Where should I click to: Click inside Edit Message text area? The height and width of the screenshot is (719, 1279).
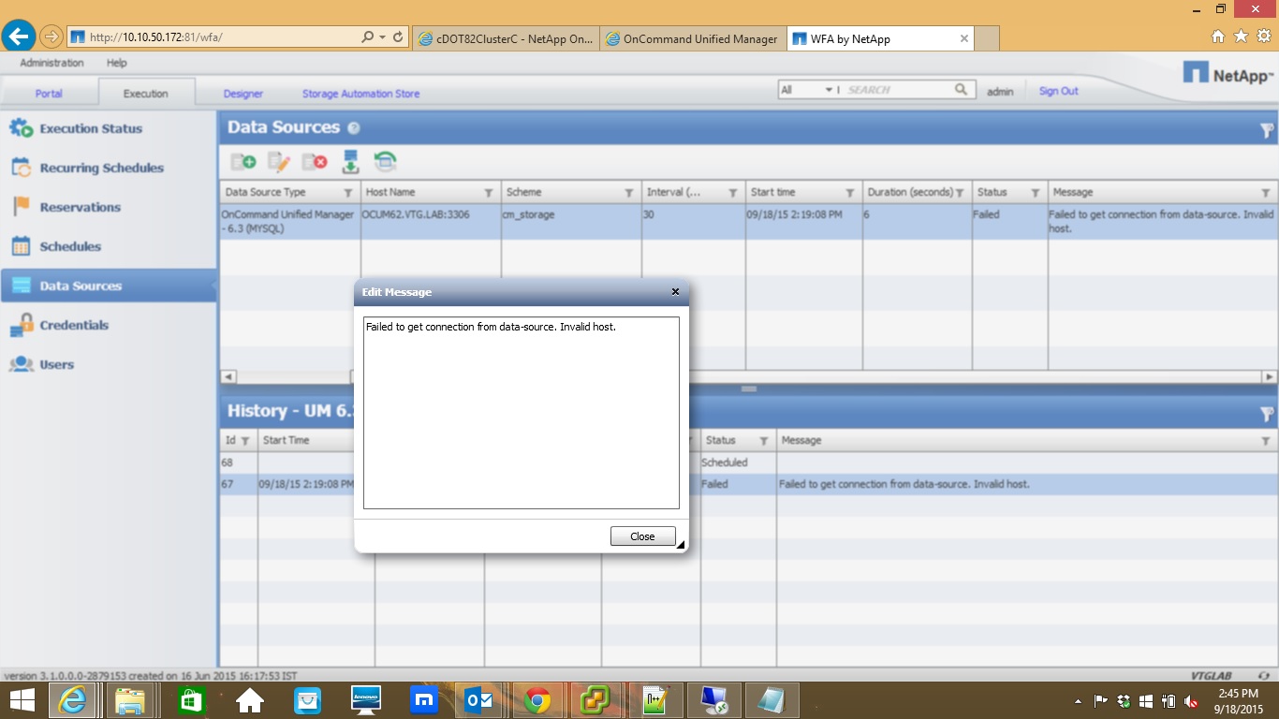coord(521,413)
